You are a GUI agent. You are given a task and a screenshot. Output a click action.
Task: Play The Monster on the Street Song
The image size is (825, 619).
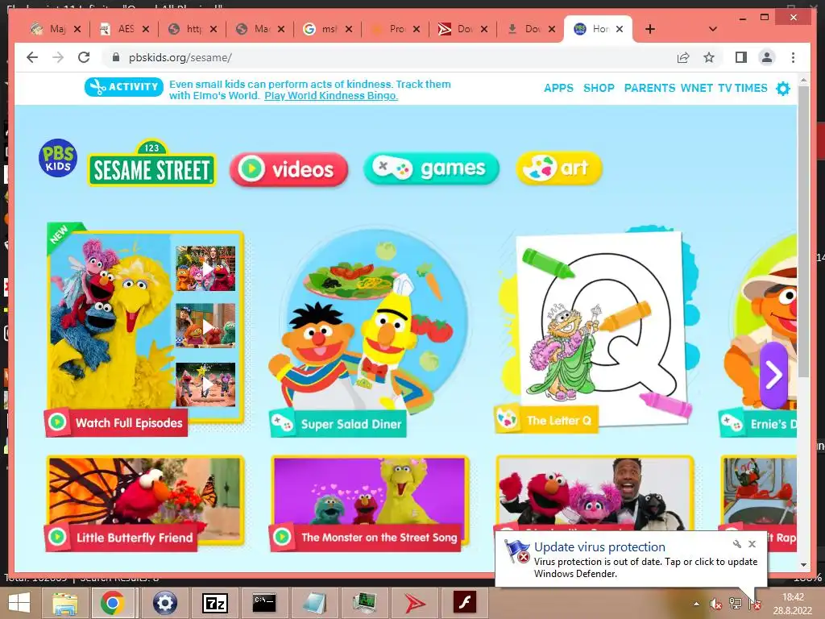pyautogui.click(x=368, y=503)
